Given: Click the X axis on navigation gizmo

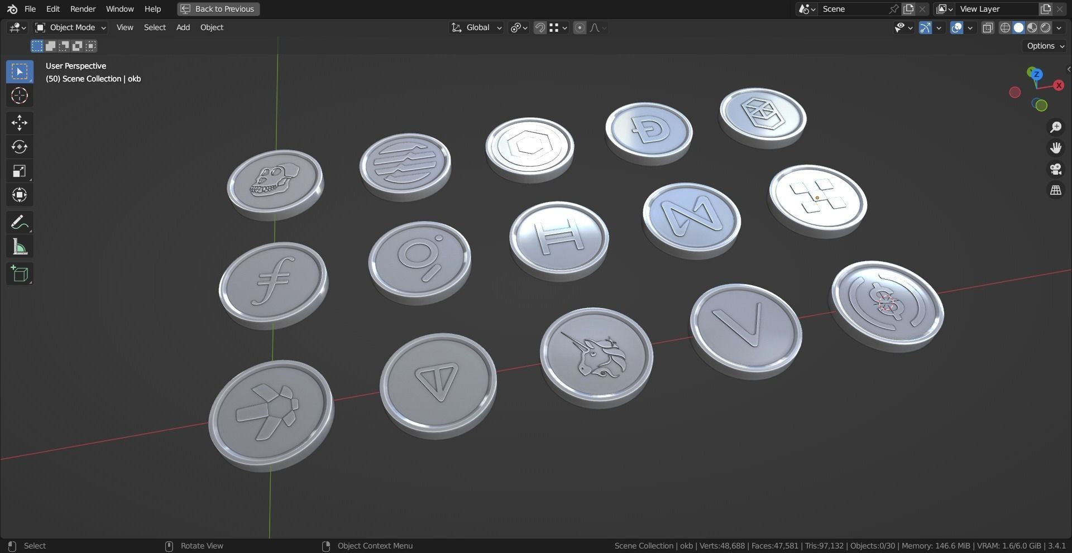Looking at the screenshot, I should click(x=1059, y=85).
